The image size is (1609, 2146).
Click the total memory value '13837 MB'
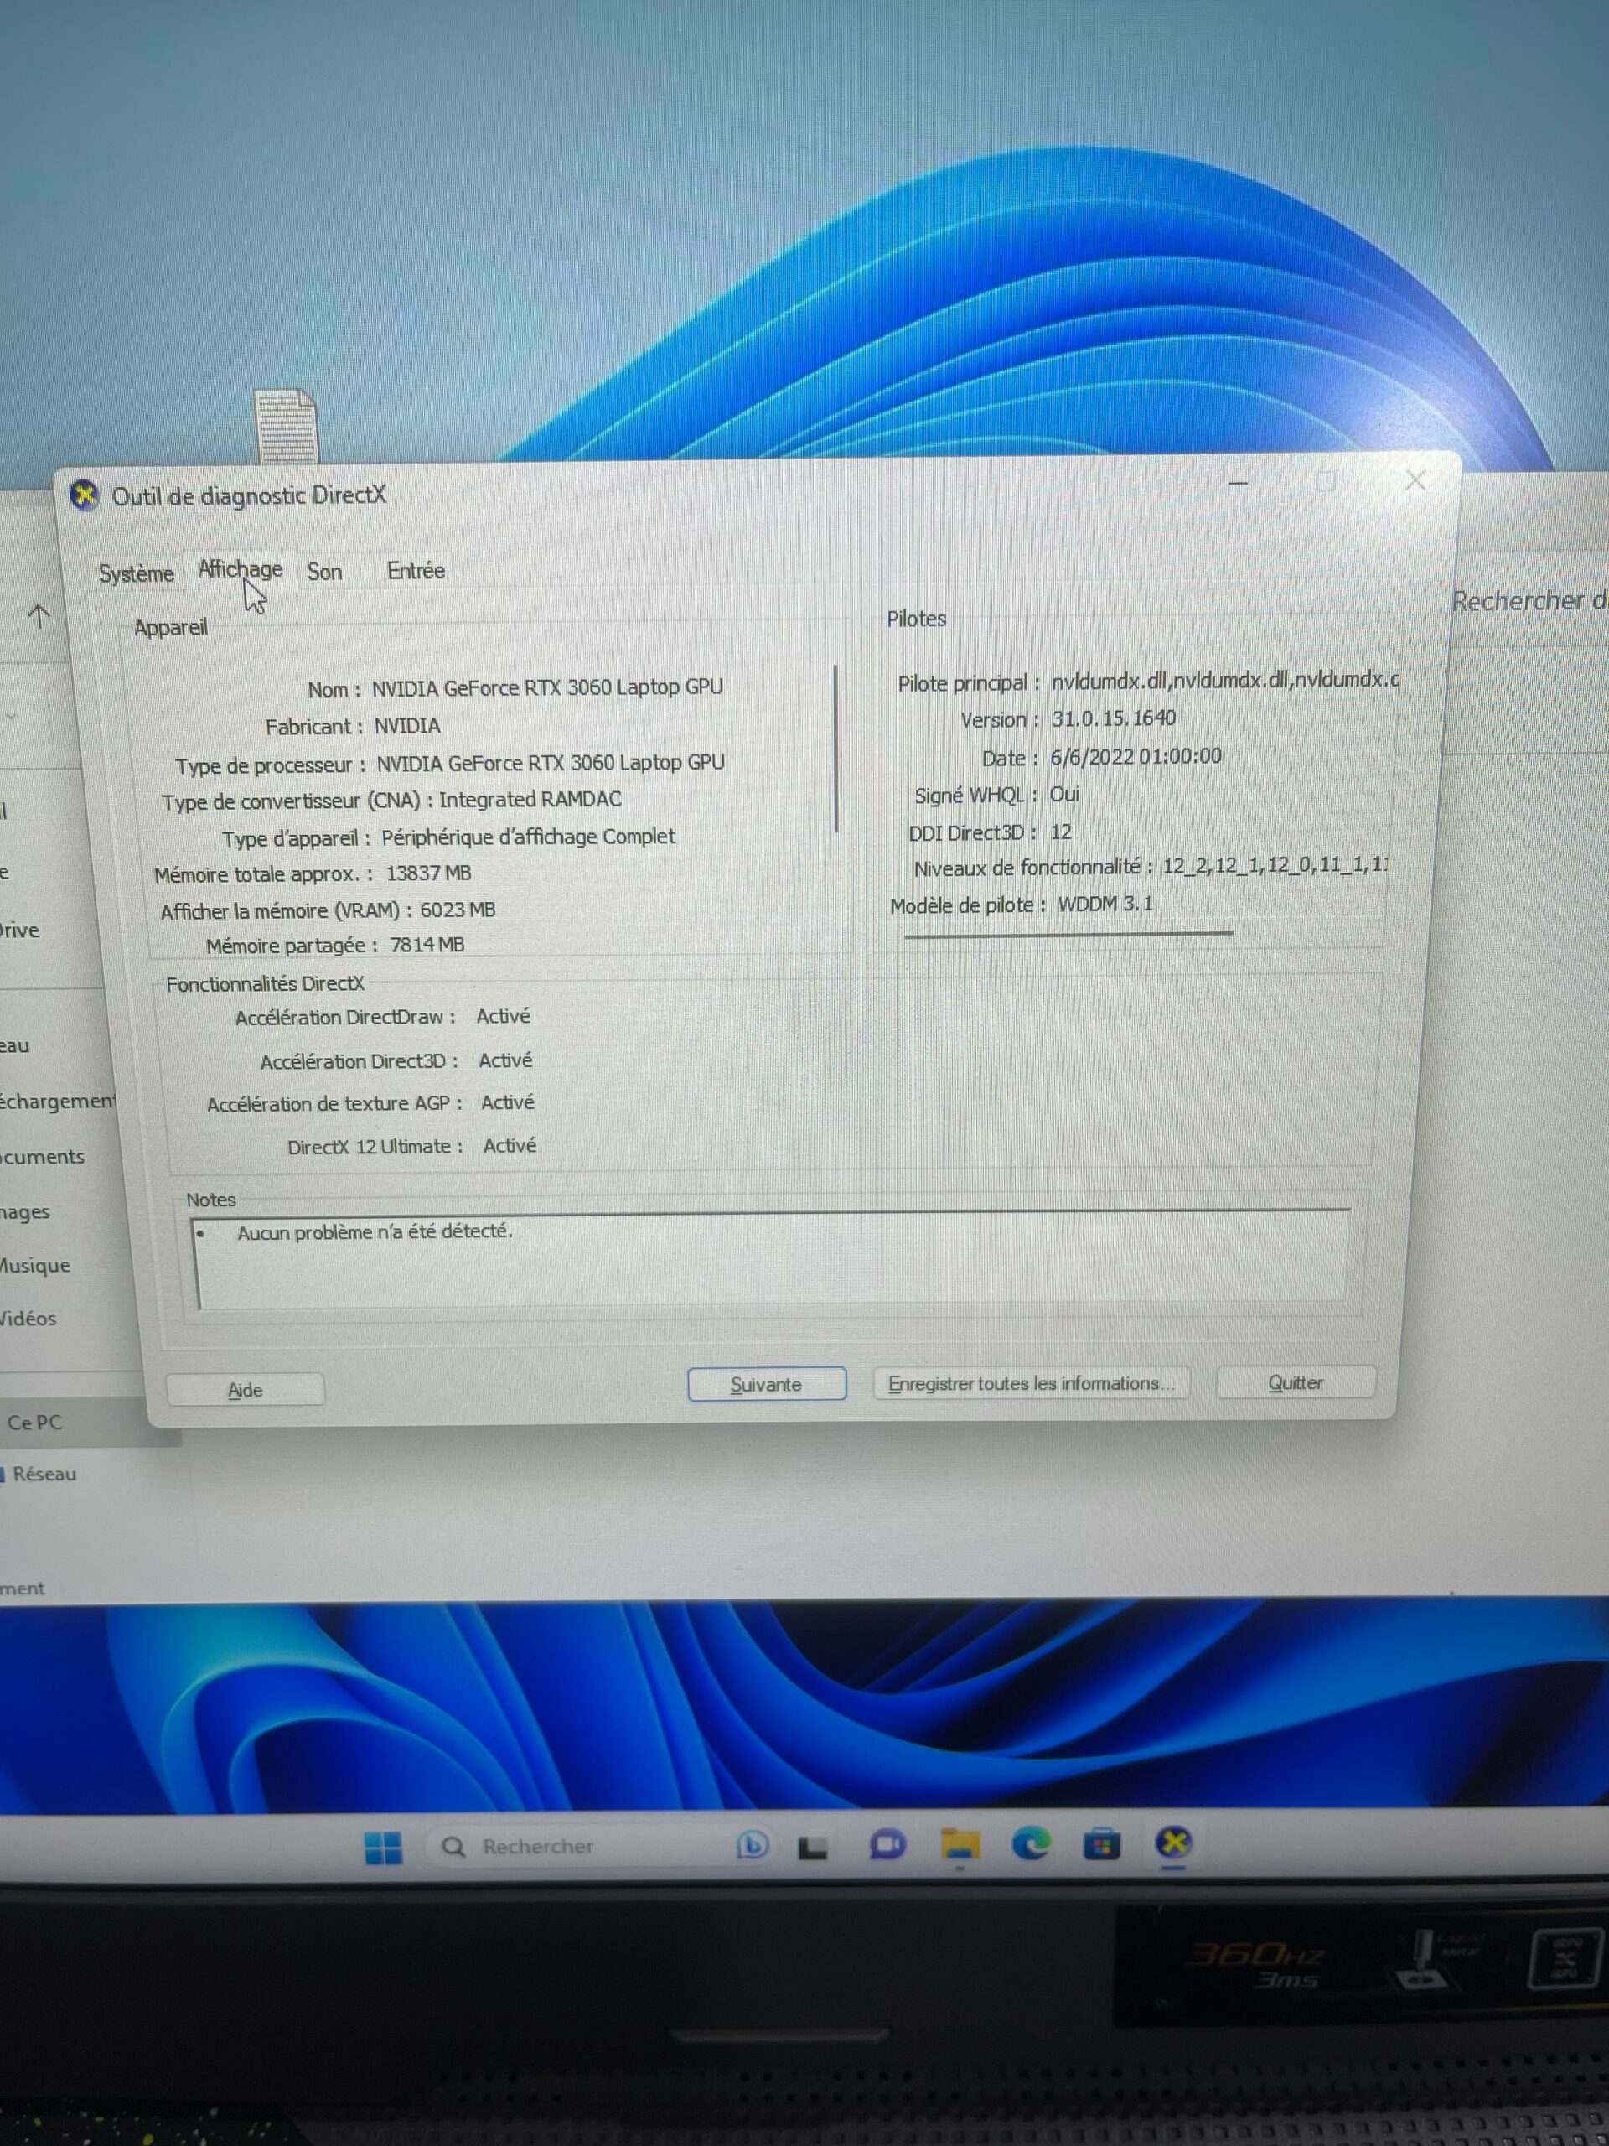point(429,873)
